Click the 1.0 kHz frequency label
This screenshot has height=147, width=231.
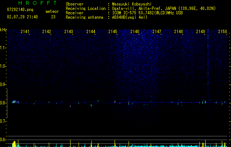pos(3,66)
